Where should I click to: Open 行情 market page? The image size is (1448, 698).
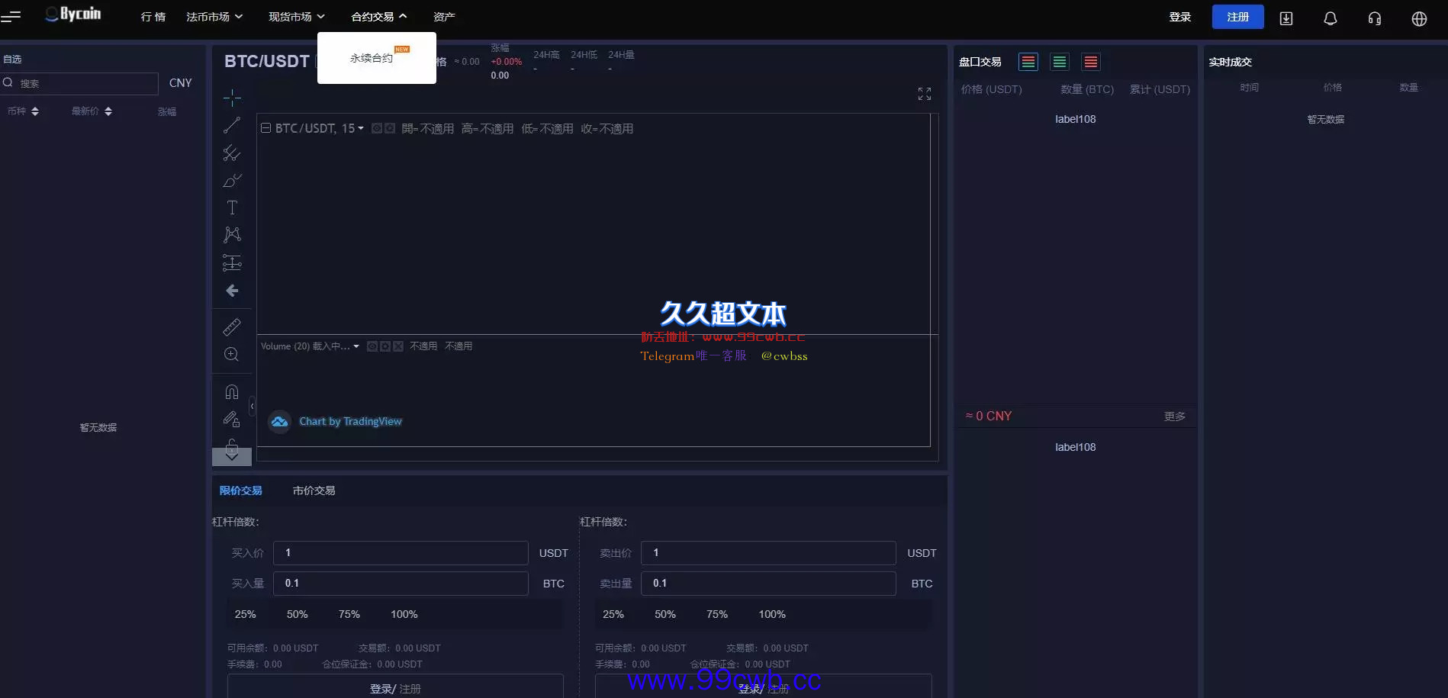153,17
